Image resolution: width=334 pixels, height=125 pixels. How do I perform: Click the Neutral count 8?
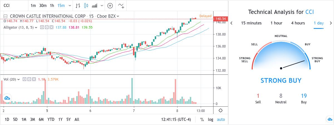coord(281,96)
